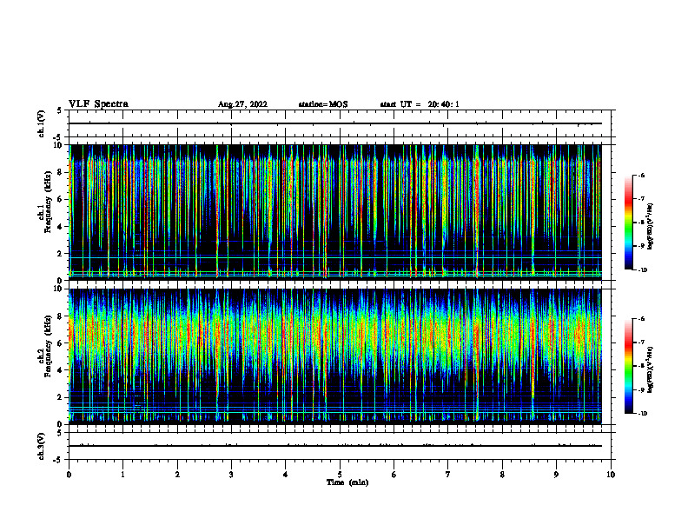
Task: Click the ch.2 frequency axis "4" tick label
Action: pyautogui.click(x=61, y=370)
